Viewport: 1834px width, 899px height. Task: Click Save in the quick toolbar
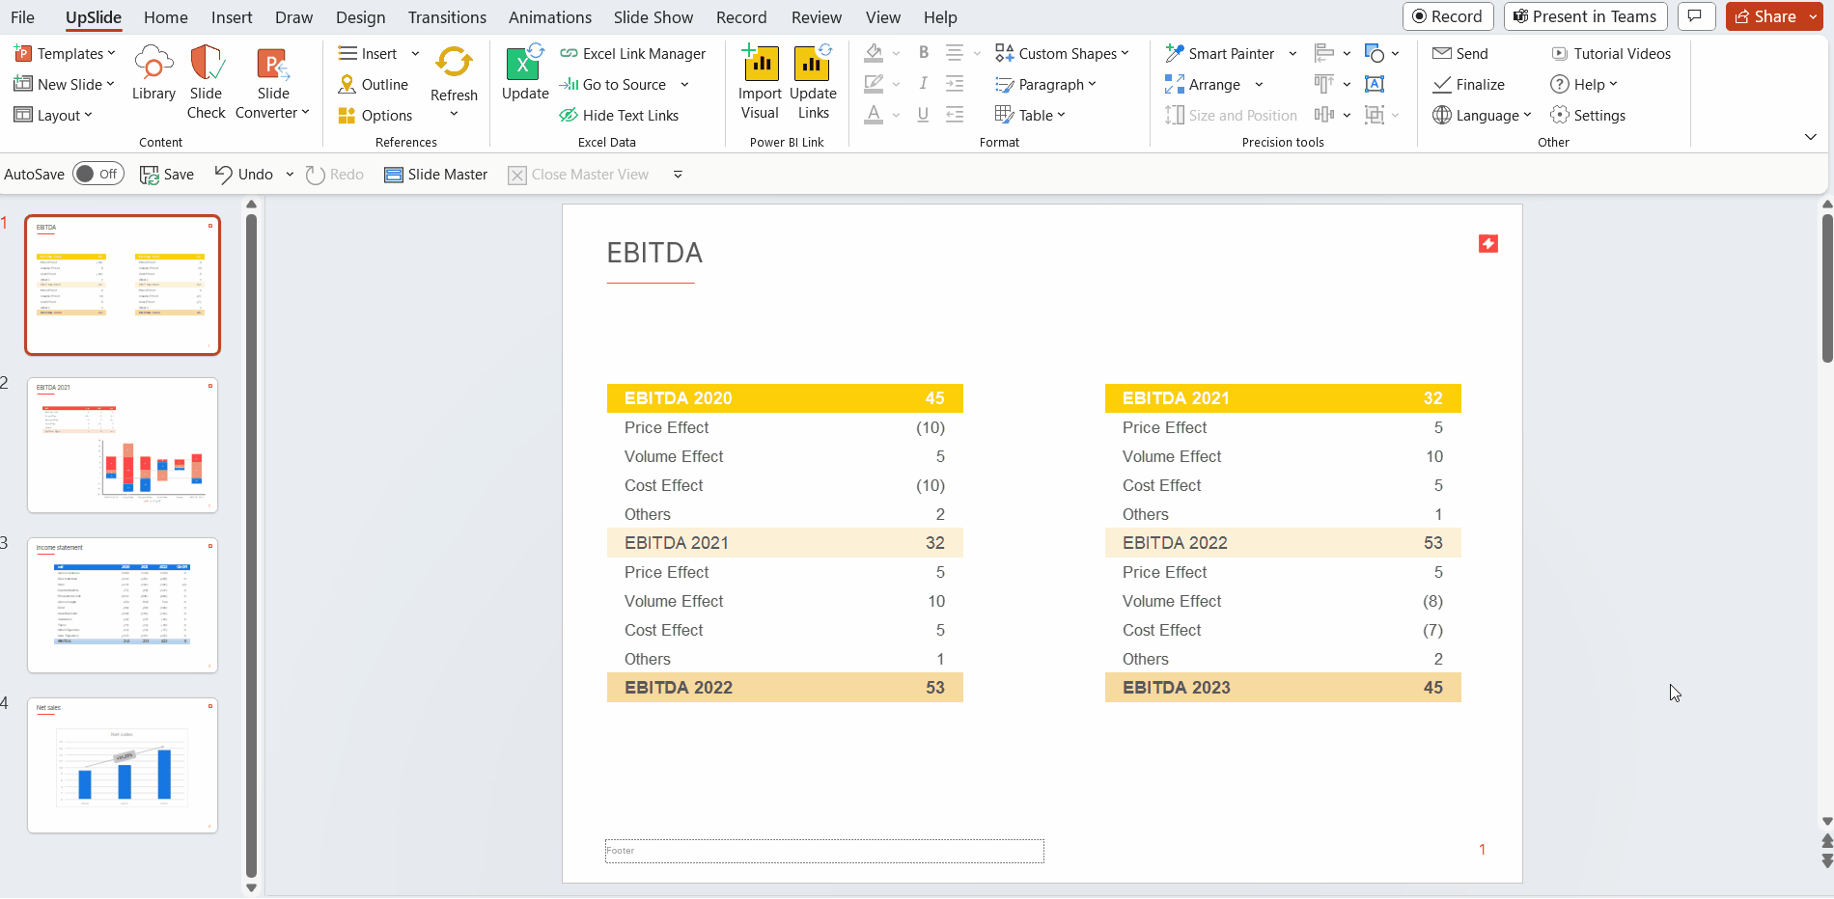tap(167, 175)
